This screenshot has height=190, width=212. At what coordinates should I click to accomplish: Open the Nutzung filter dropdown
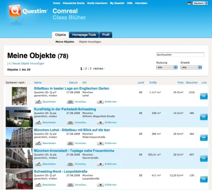(x=167, y=67)
